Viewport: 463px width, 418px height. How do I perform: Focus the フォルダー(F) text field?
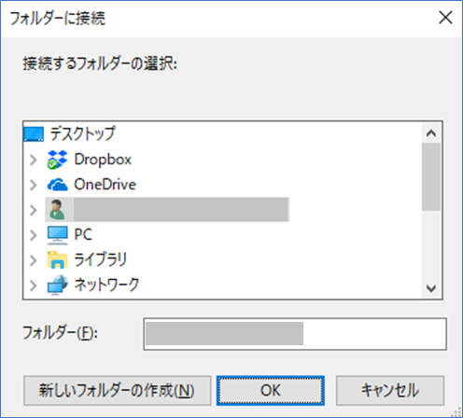pos(295,334)
